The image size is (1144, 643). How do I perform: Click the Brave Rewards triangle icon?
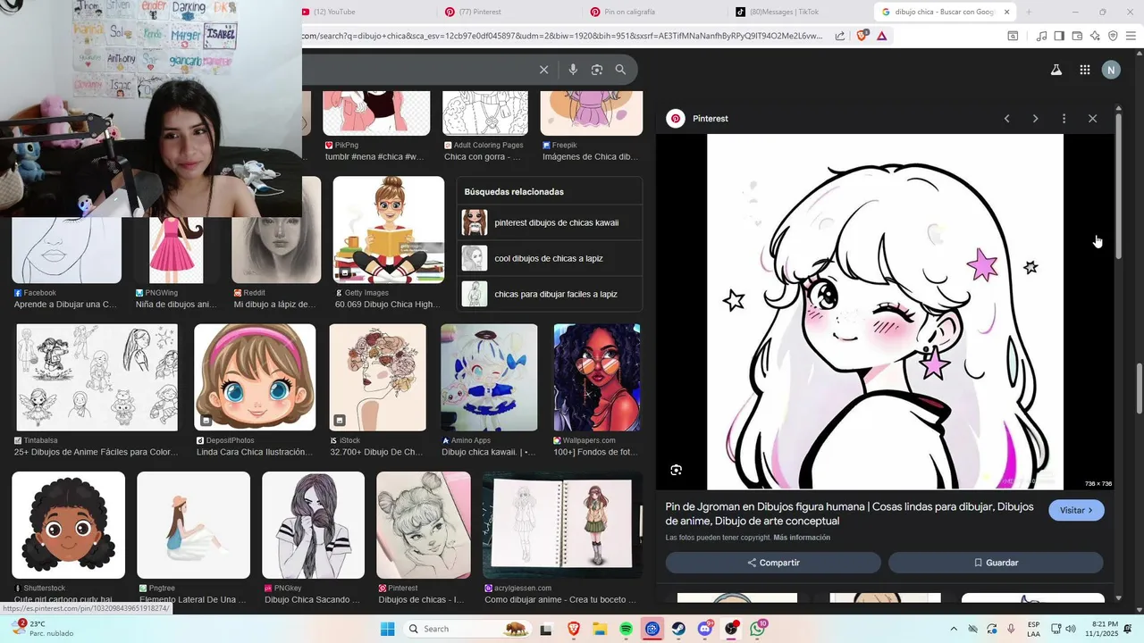coord(881,36)
